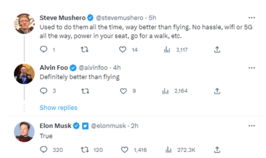Viewport: 266px width, 158px height.
Task: Expand Show replies link
Action: pyautogui.click(x=58, y=108)
